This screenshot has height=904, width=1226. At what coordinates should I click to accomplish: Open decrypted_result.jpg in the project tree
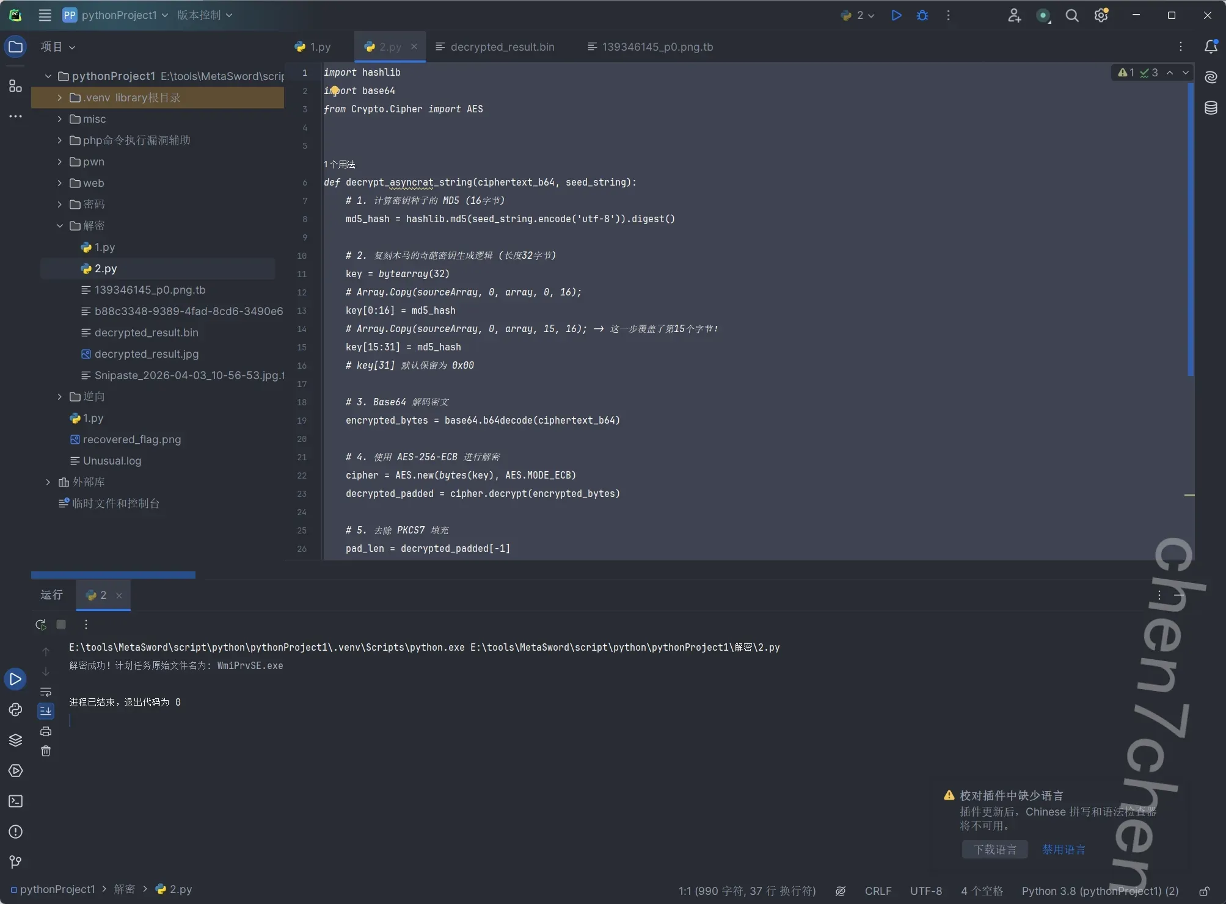(147, 354)
